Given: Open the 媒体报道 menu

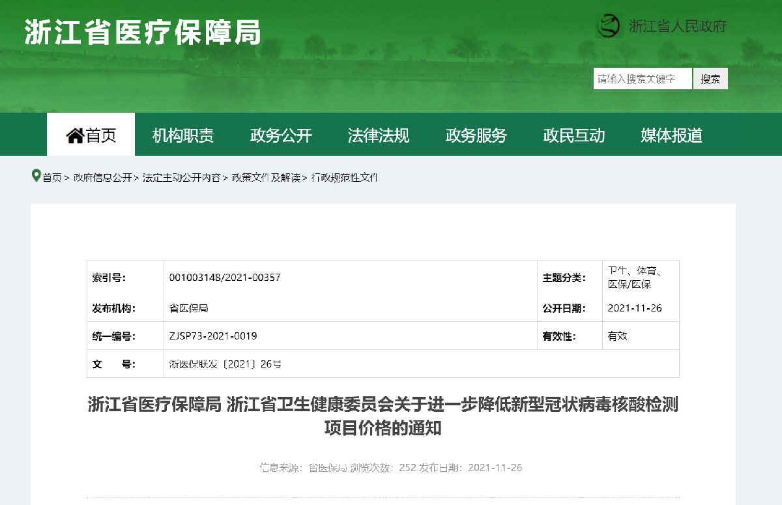Looking at the screenshot, I should point(672,136).
